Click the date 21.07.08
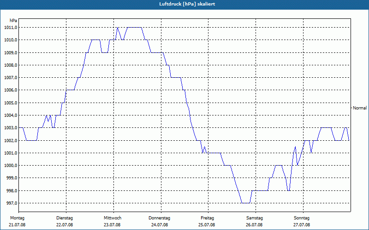 (17, 225)
